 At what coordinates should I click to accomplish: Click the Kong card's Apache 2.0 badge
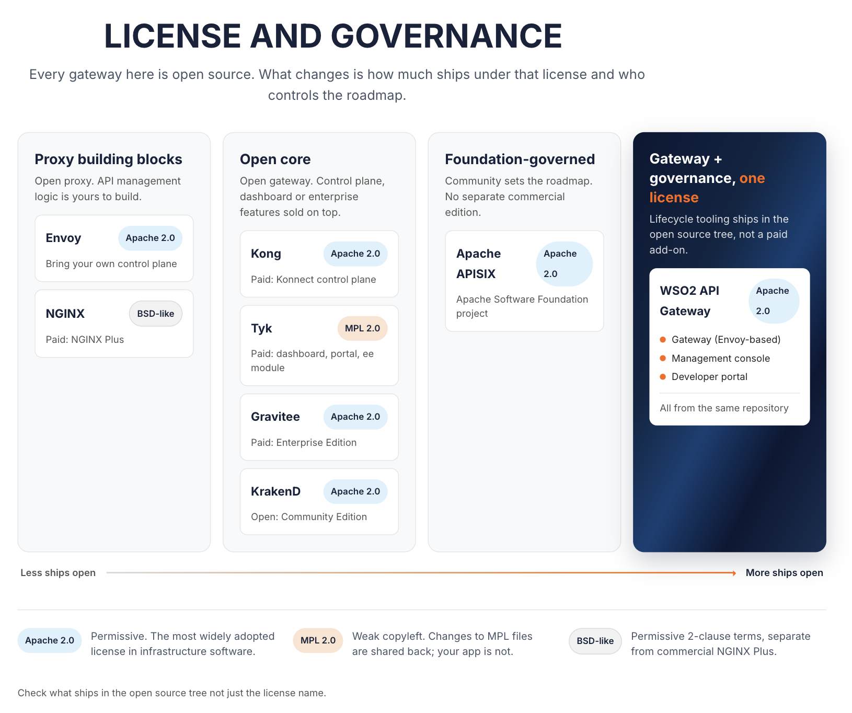tap(355, 254)
